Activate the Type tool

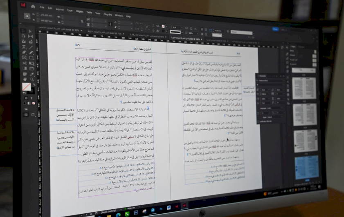pos(24,47)
